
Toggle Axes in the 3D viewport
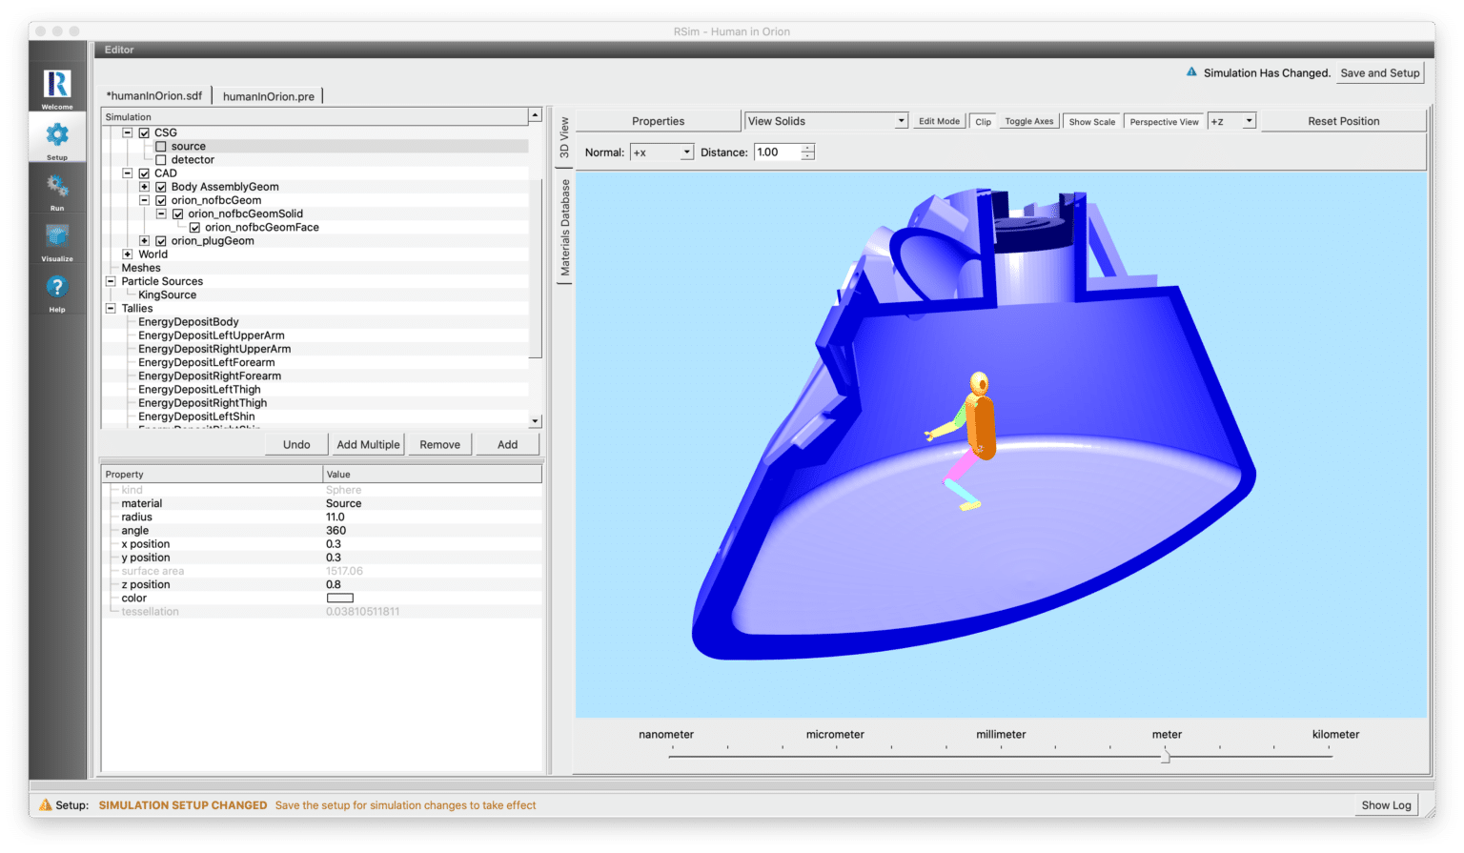point(1027,120)
